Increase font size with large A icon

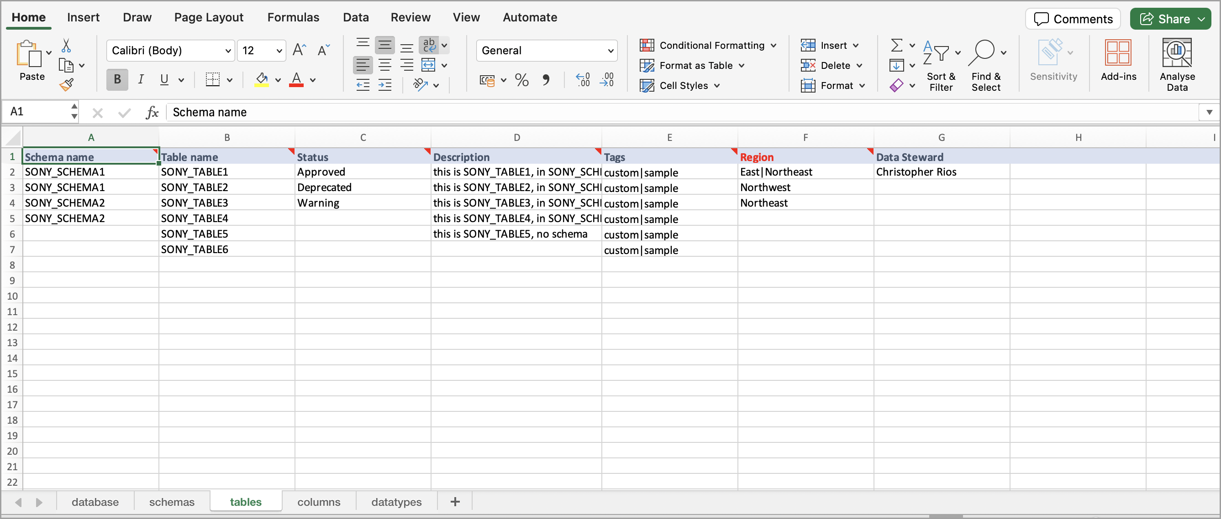click(x=299, y=50)
